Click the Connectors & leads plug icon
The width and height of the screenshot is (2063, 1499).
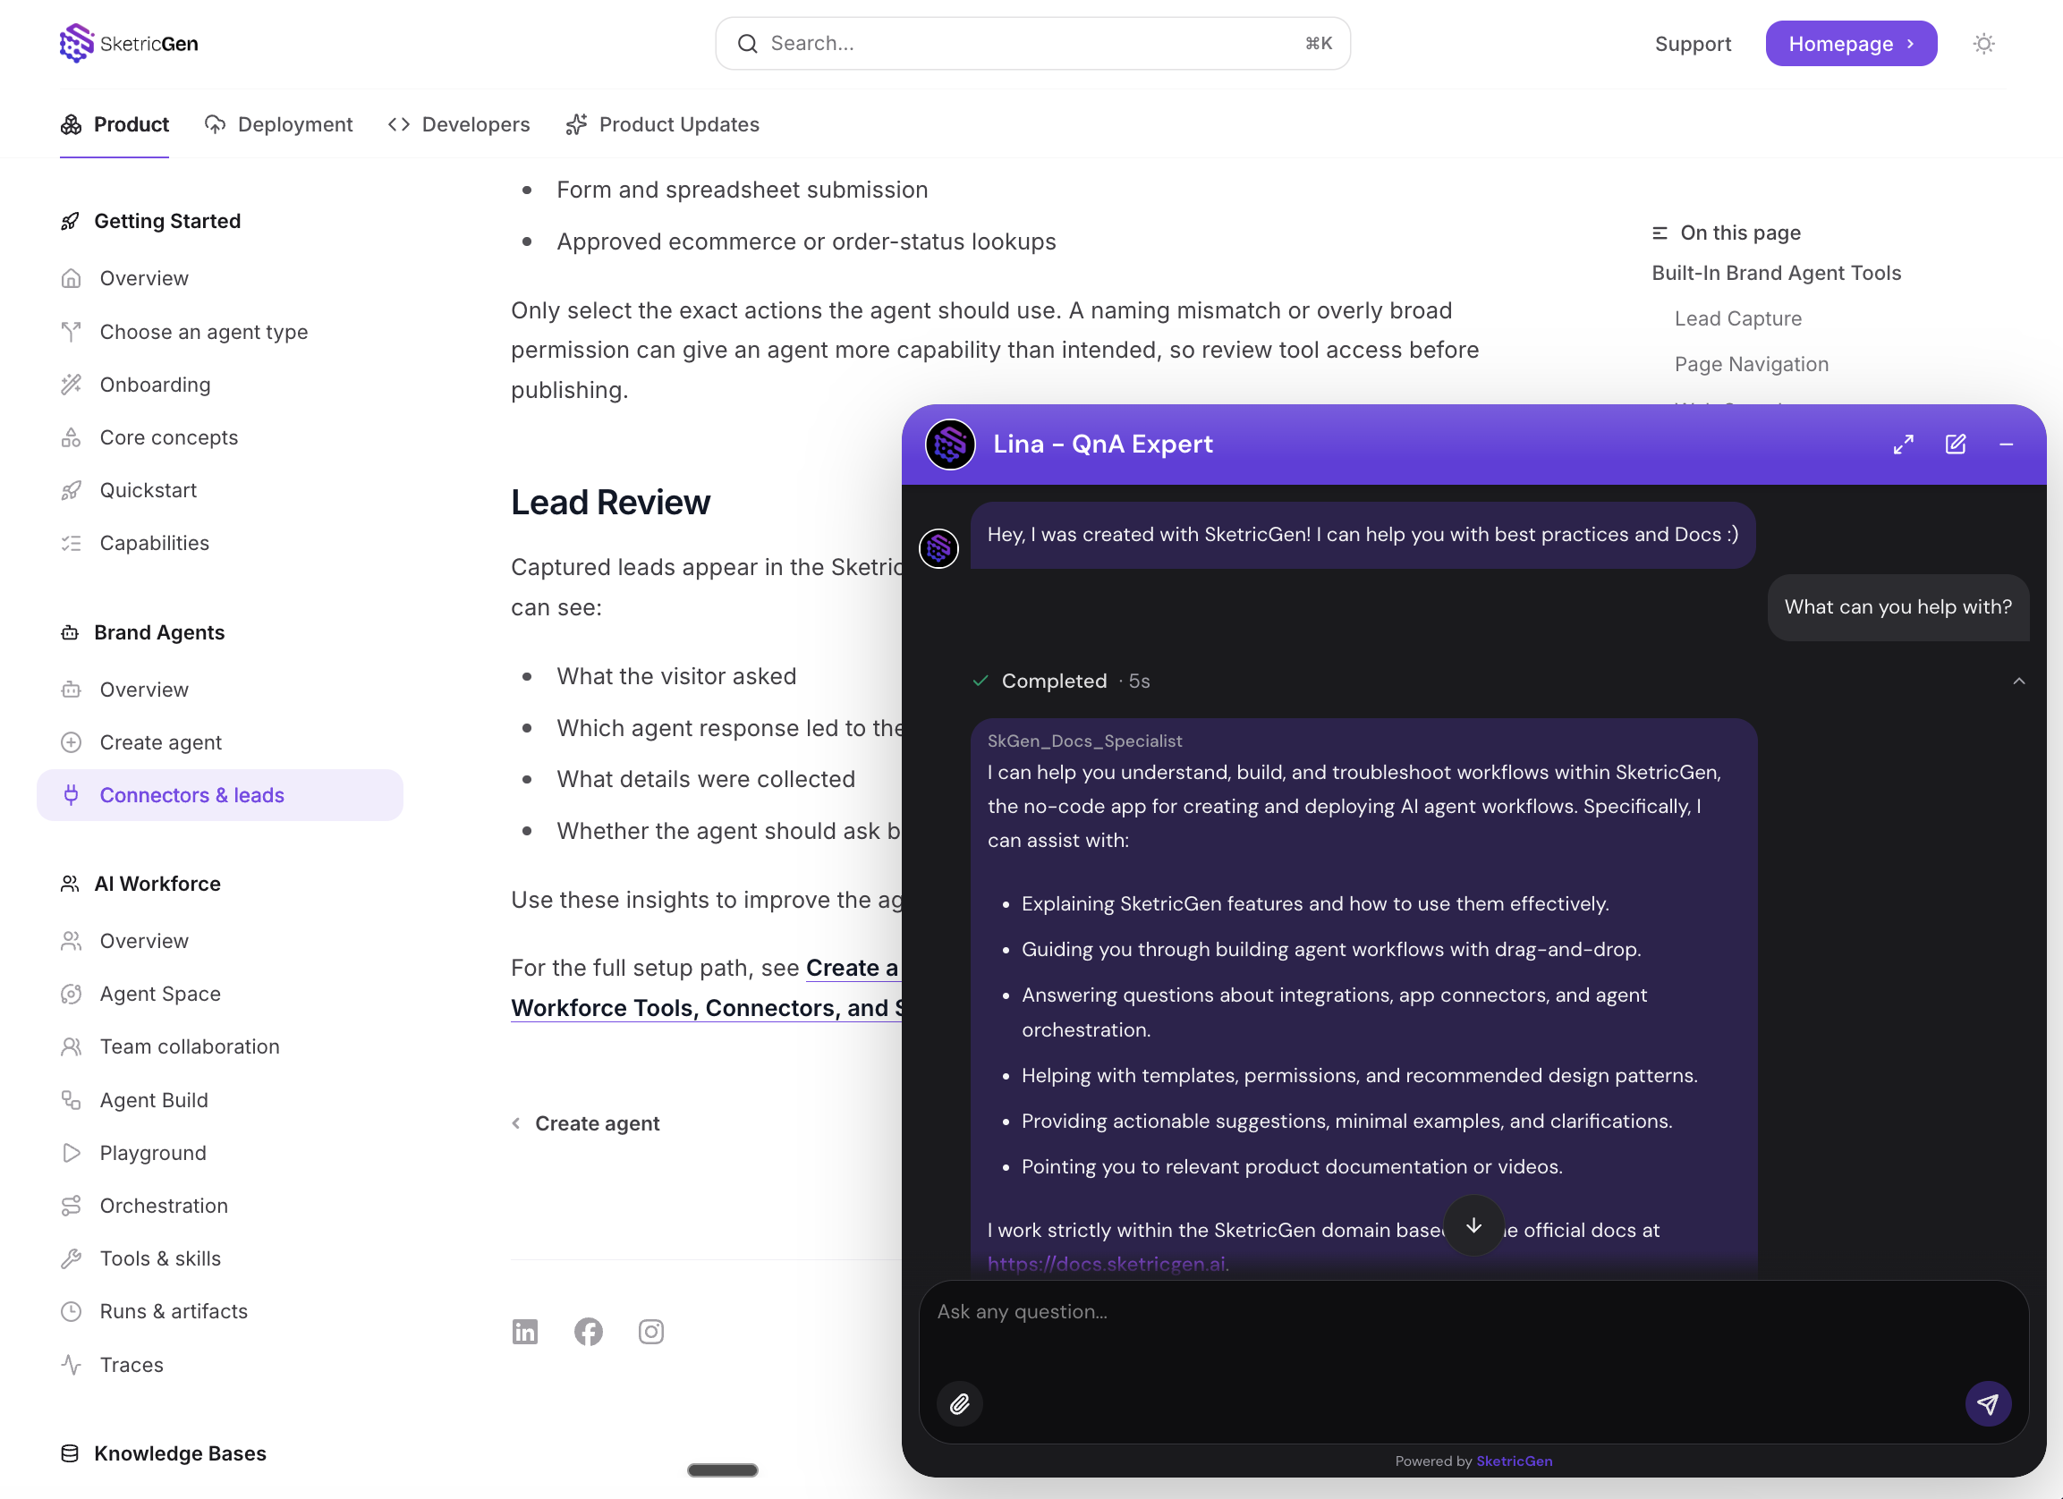pos(71,795)
